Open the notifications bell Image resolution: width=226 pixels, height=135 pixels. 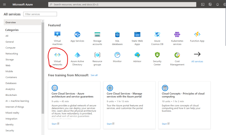coord(217,5)
